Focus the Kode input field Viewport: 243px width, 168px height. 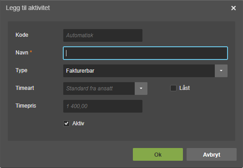pyautogui.click(x=103, y=35)
